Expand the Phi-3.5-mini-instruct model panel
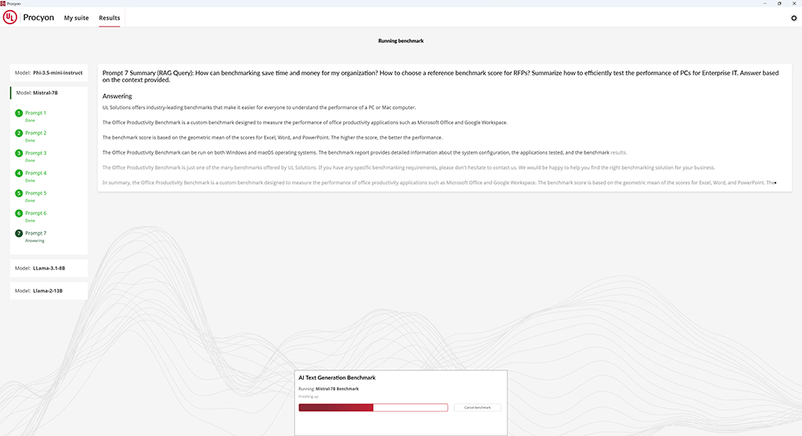 click(x=49, y=73)
